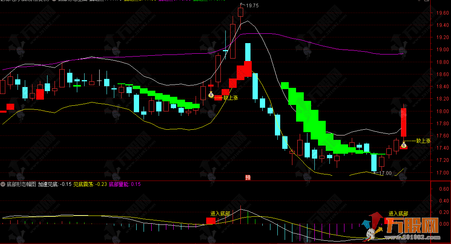The image size is (451, 244).
Task: Click the left 致上涨 signal text
Action: coord(231,97)
